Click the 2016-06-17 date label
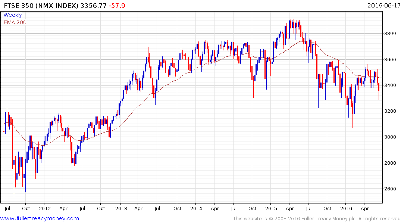 384,6
